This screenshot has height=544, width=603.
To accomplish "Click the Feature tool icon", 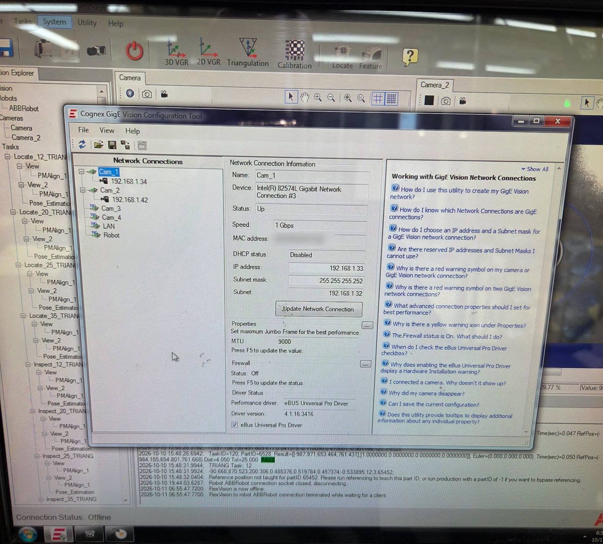I will coord(370,58).
